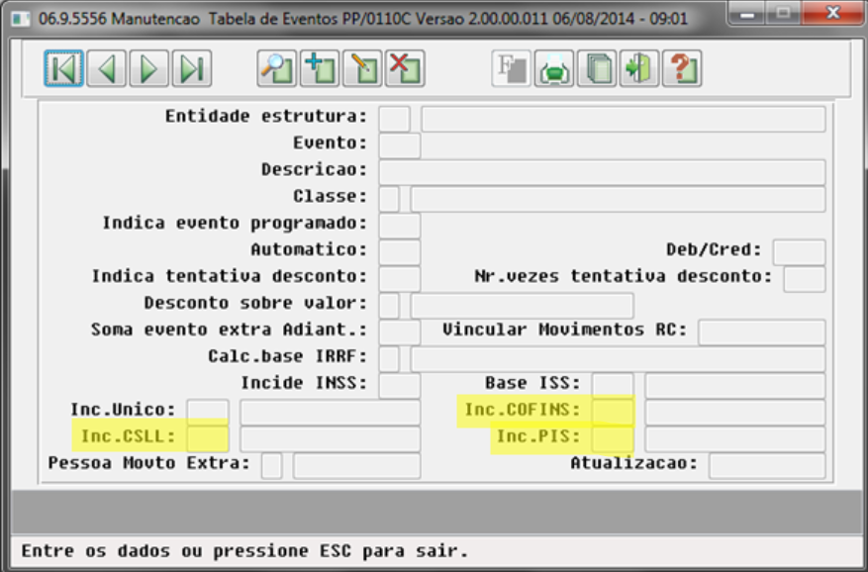Click the Indica evento programado field

pos(400,226)
